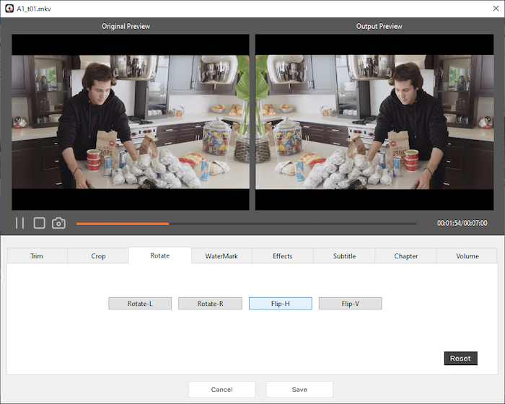
Task: Click the app icon in title bar
Action: (9, 8)
